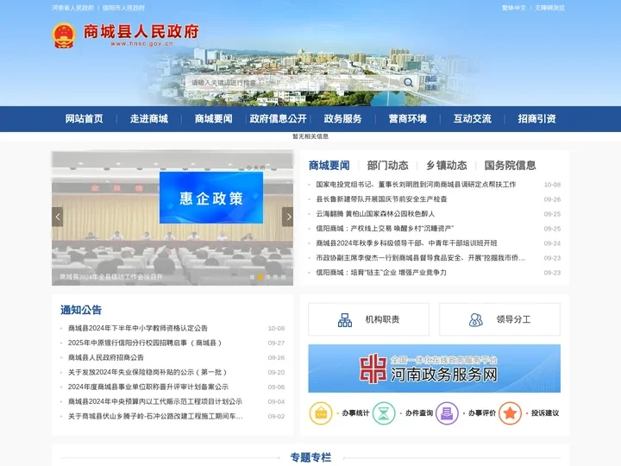Image resolution: width=621 pixels, height=466 pixels.
Task: Click the national emblem logo
Action: pyautogui.click(x=64, y=35)
